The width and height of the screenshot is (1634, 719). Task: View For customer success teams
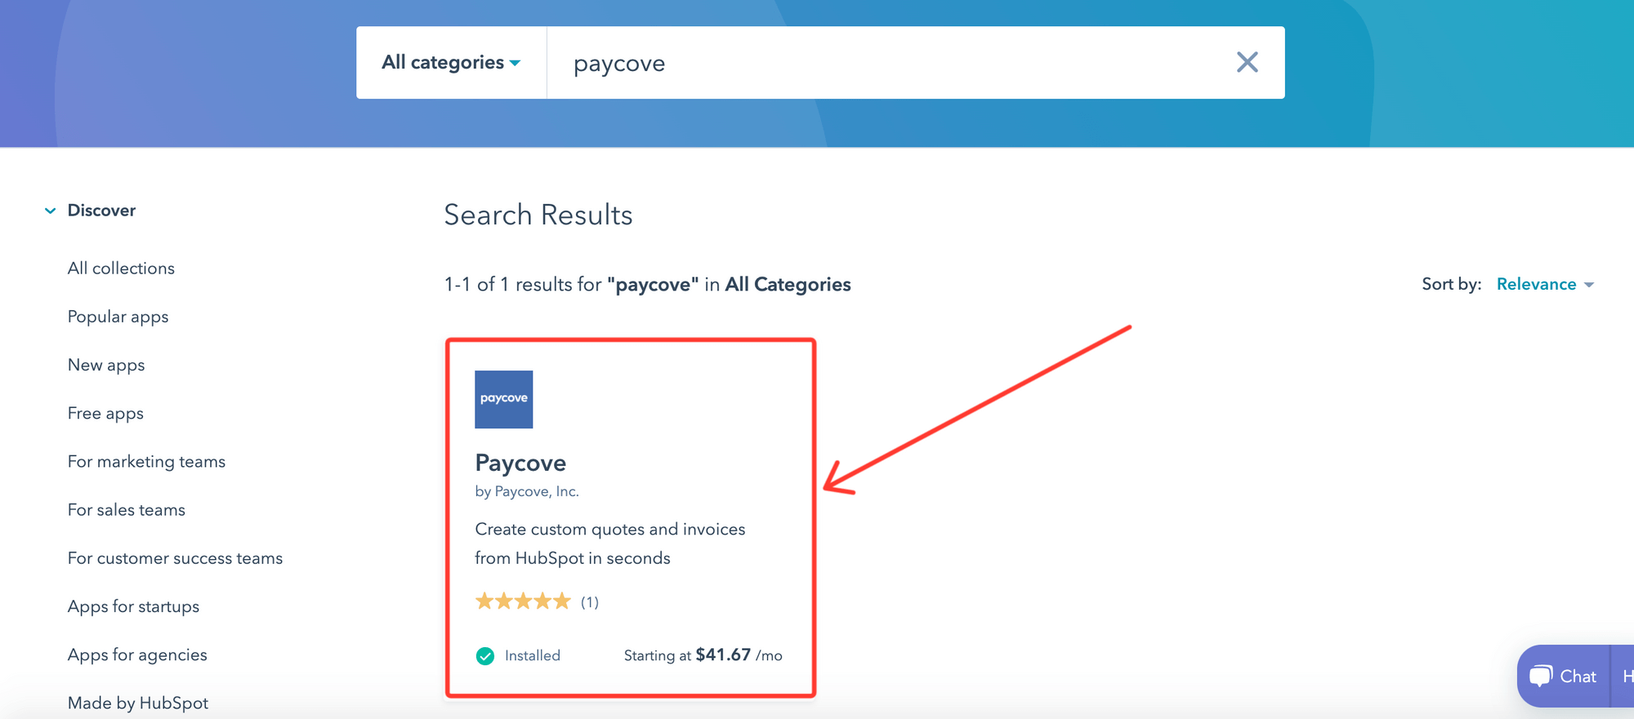point(175,558)
